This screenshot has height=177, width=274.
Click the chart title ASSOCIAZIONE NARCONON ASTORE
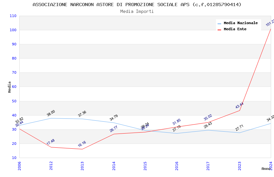click(137, 5)
